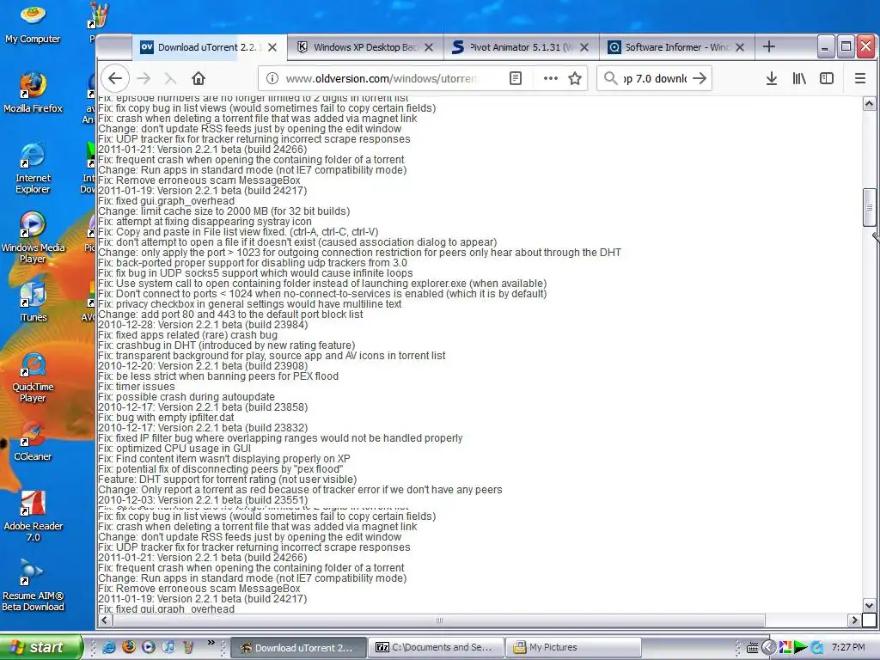Open the Library bookshelf icon
Image resolution: width=880 pixels, height=660 pixels.
799,78
